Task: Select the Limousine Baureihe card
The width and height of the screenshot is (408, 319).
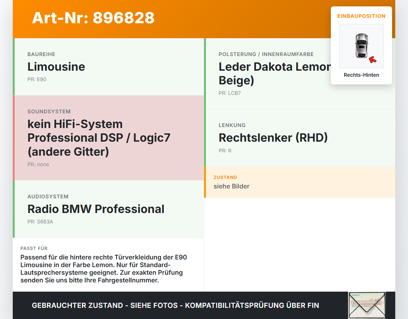Action: click(108, 67)
